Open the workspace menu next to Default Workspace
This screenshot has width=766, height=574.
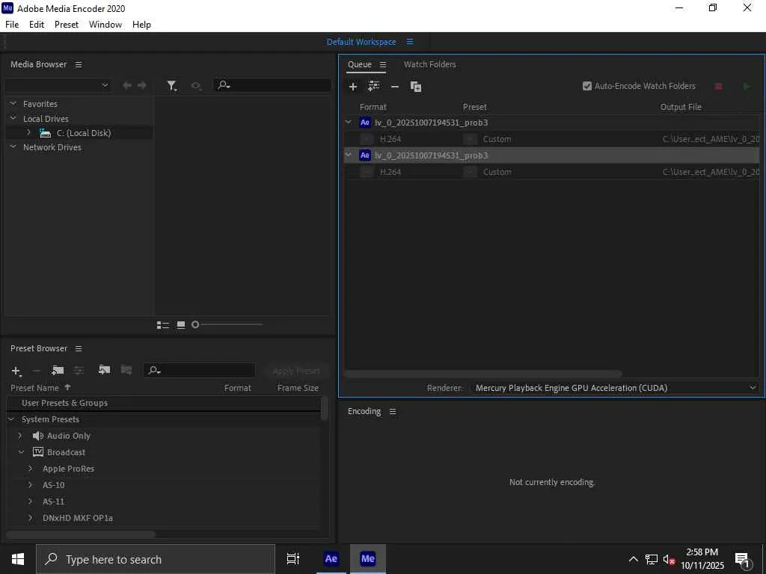tap(410, 42)
